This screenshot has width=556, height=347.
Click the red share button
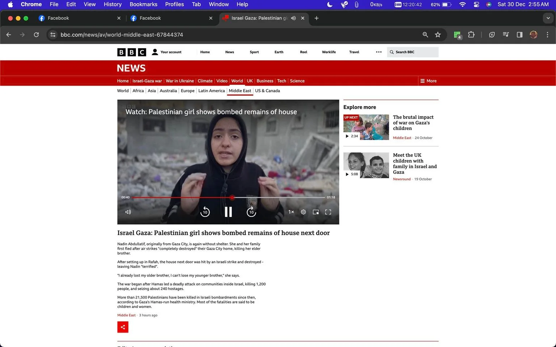pos(123,327)
